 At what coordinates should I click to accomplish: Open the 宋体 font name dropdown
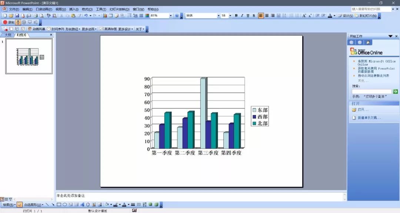(219, 16)
